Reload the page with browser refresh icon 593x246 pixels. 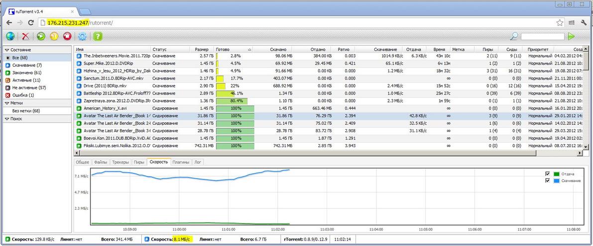(31, 23)
